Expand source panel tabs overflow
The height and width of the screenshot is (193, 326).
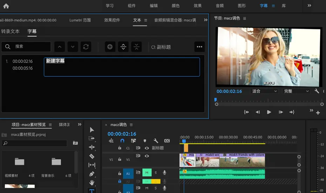(x=206, y=20)
